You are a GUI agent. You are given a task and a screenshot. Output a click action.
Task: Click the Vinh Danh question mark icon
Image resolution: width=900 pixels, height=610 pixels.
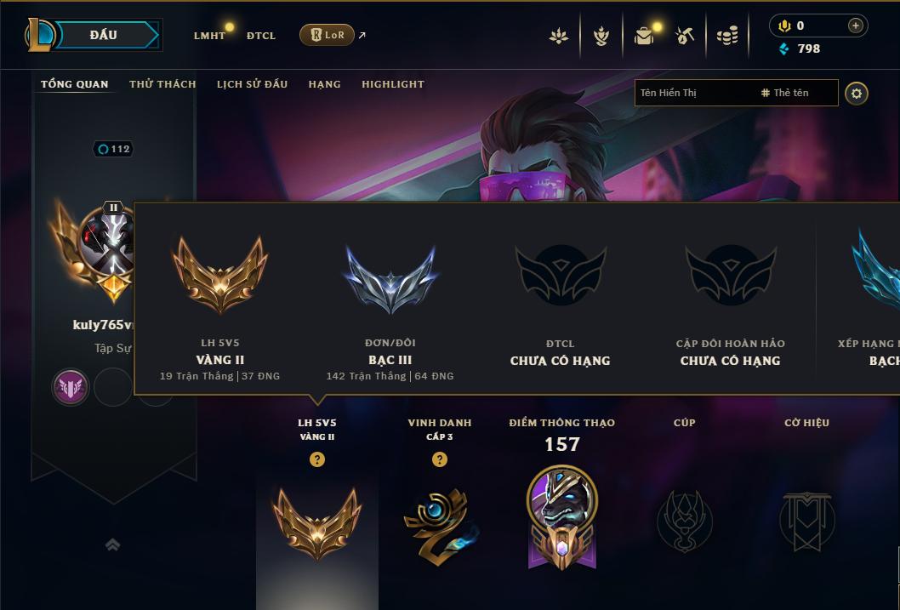440,459
